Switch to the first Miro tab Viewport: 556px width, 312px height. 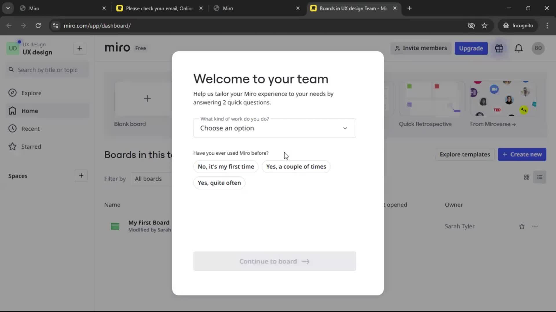63,8
